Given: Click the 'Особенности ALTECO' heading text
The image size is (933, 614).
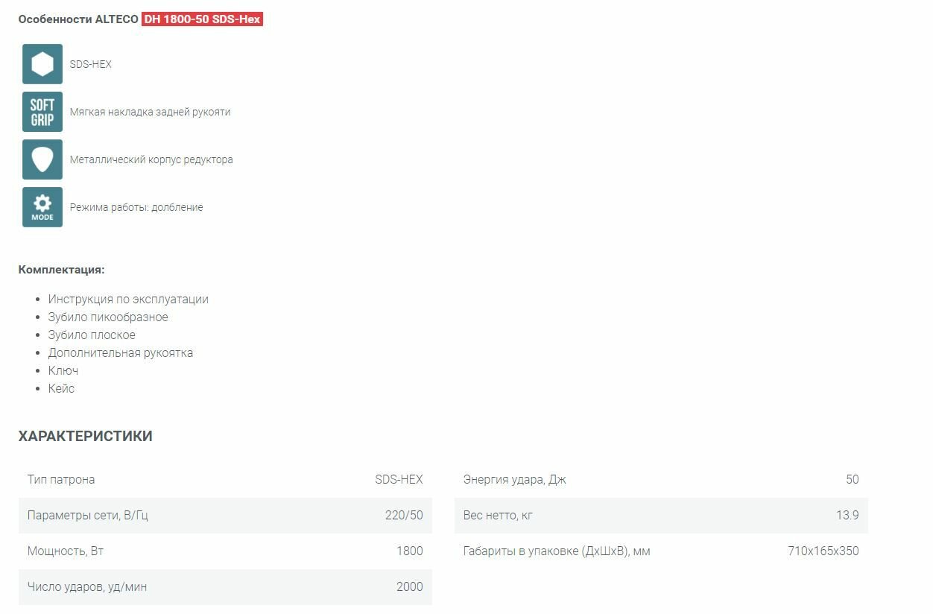Looking at the screenshot, I should click(78, 19).
